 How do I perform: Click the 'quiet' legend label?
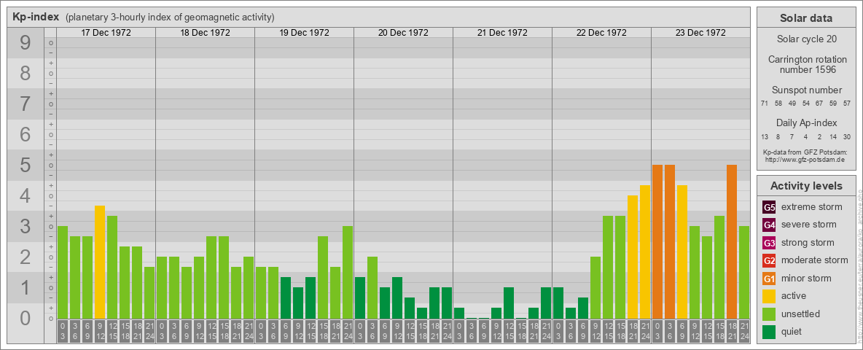coord(792,331)
